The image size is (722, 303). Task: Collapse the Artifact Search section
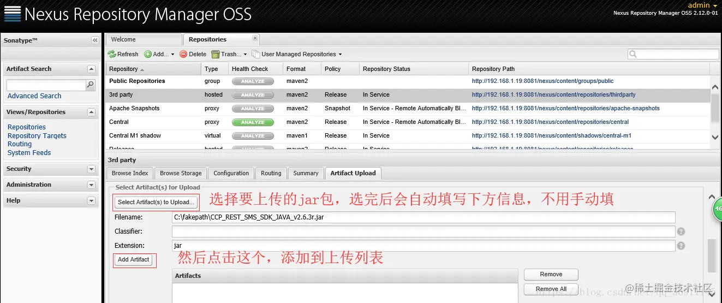point(91,69)
